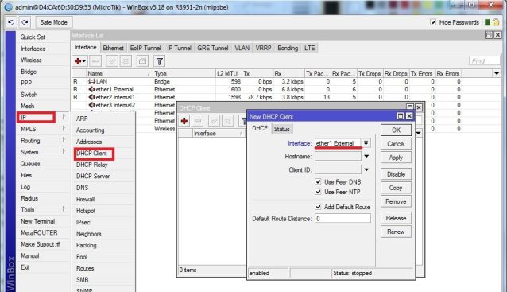507x292 pixels.
Task: Toggle Add Default Route checkbox
Action: point(318,207)
